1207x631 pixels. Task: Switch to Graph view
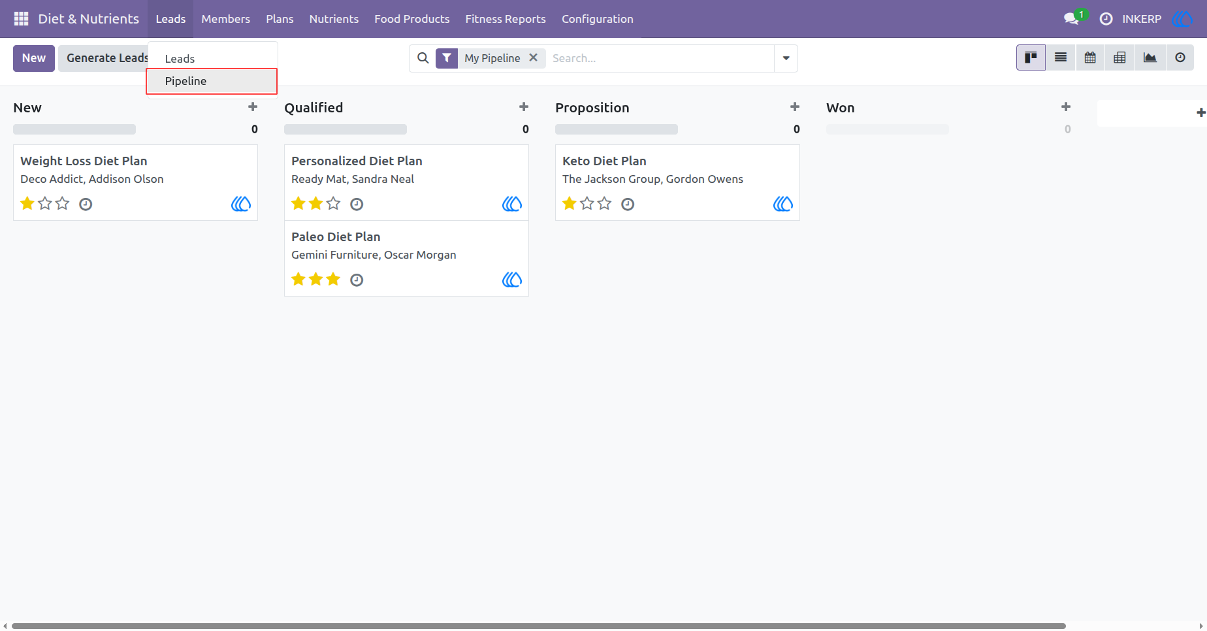pos(1150,57)
